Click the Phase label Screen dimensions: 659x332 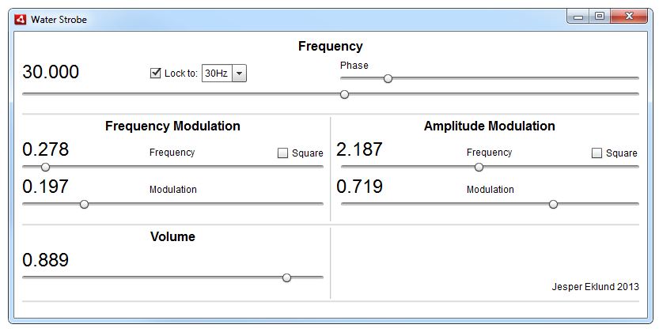[354, 66]
